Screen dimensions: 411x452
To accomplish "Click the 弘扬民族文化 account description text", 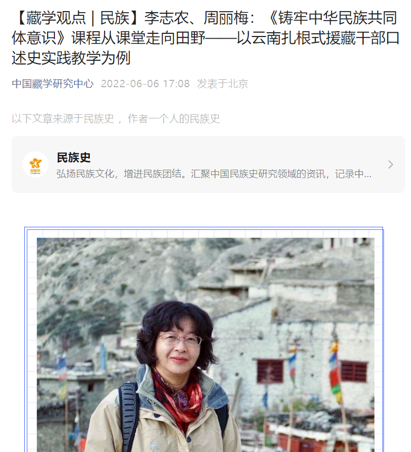I will [x=214, y=174].
